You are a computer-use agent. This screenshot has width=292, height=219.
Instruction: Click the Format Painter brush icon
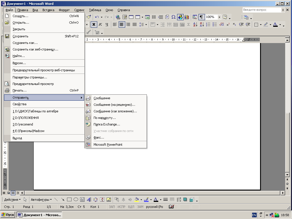pyautogui.click(x=89, y=17)
